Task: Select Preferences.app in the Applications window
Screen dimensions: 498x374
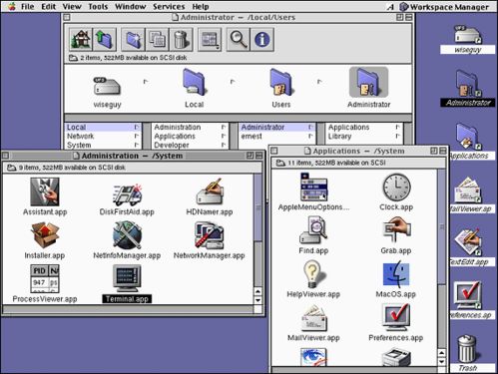Action: pyautogui.click(x=396, y=317)
